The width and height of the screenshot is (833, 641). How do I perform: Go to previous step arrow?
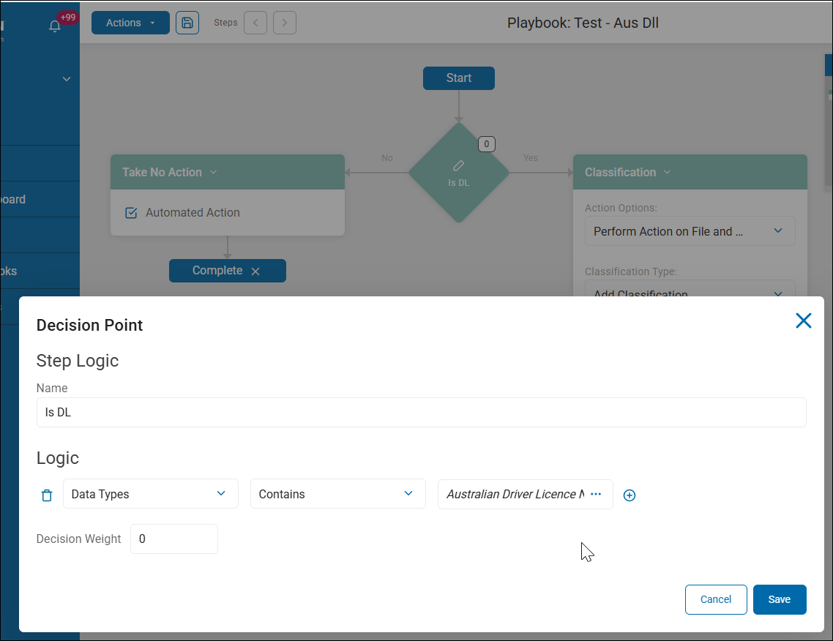click(255, 23)
